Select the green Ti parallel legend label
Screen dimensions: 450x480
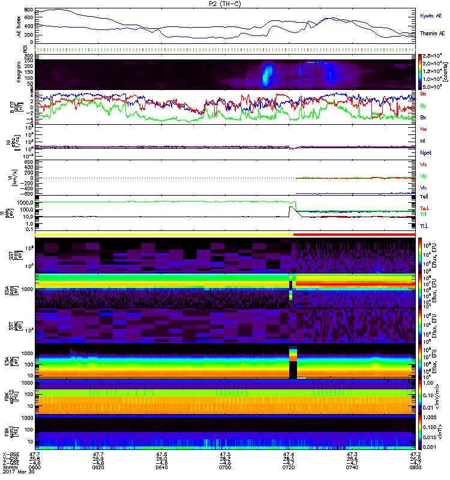[423, 214]
